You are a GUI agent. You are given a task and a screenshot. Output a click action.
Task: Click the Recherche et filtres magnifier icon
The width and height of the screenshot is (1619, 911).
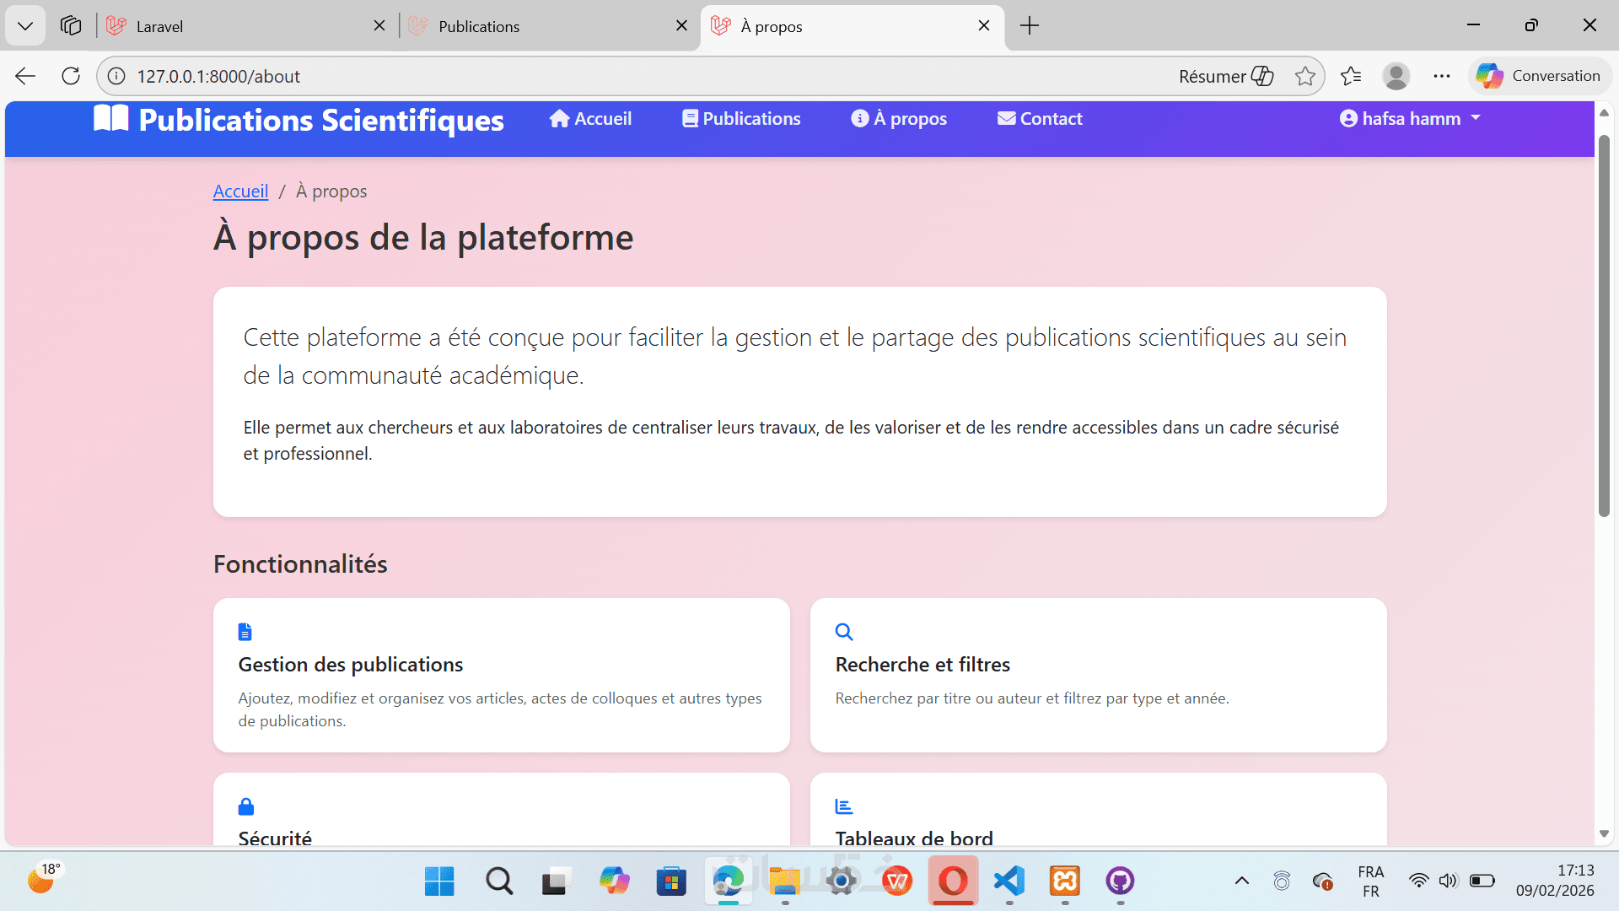click(x=844, y=632)
